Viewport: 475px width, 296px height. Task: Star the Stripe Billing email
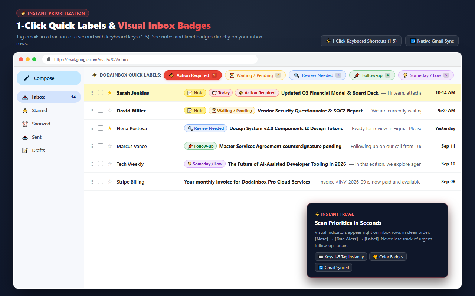click(x=110, y=182)
